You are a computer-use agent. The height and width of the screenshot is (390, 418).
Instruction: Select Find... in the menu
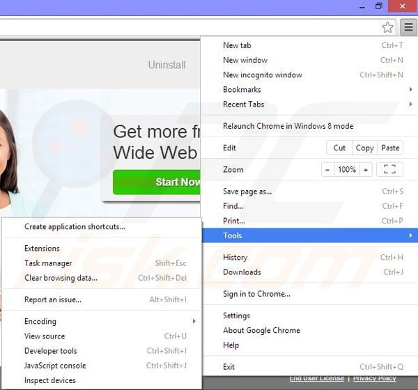tap(310, 206)
